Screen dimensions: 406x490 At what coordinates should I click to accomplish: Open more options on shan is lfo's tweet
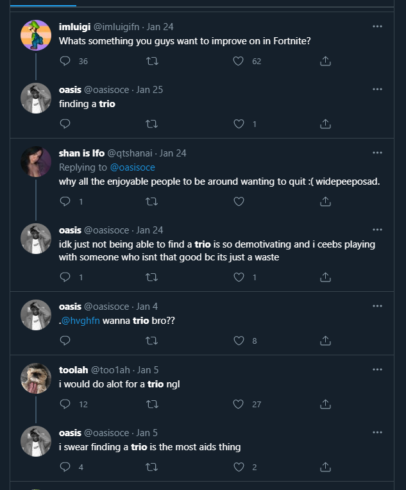(x=377, y=153)
